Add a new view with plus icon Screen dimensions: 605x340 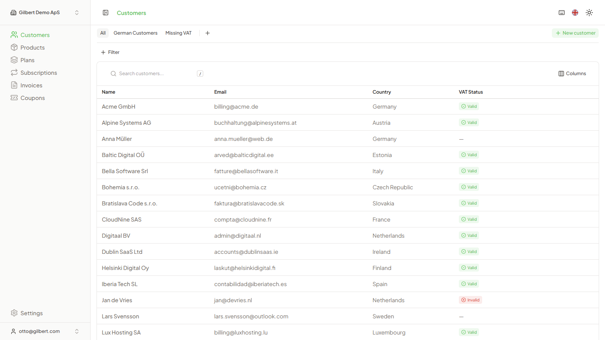pos(208,33)
